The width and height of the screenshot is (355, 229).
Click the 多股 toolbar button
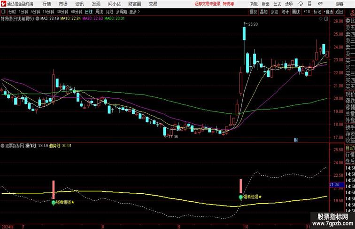pos(274,12)
